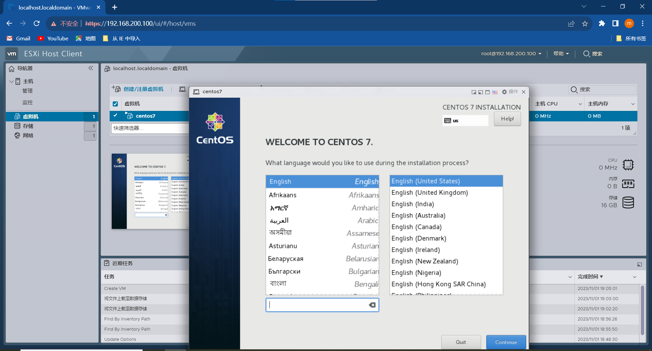Open the Gmail bookmark
This screenshot has height=351, width=652.
pyautogui.click(x=19, y=38)
